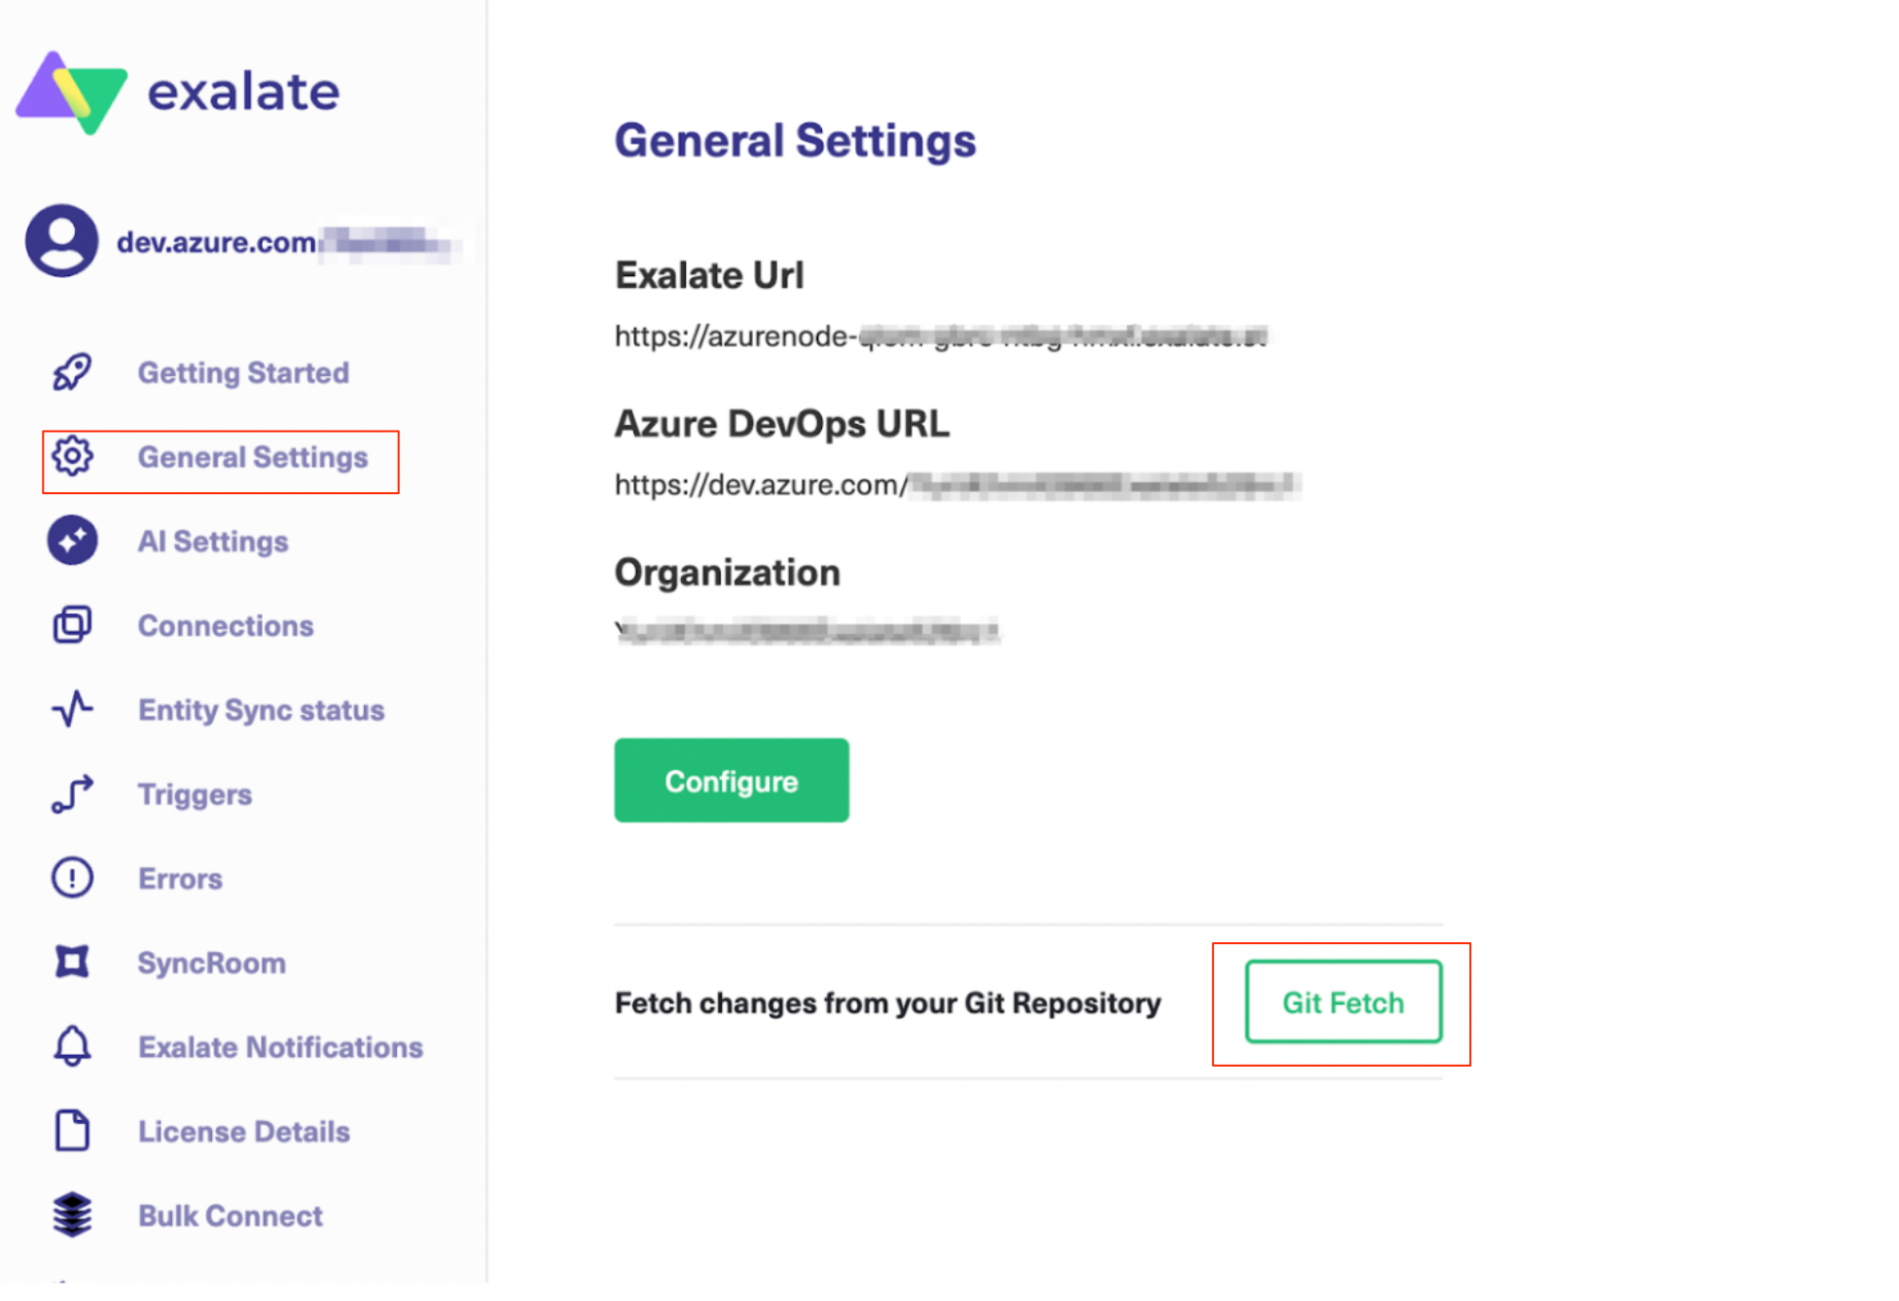
Task: Click the gear icon for General Settings
Action: pos(72,457)
